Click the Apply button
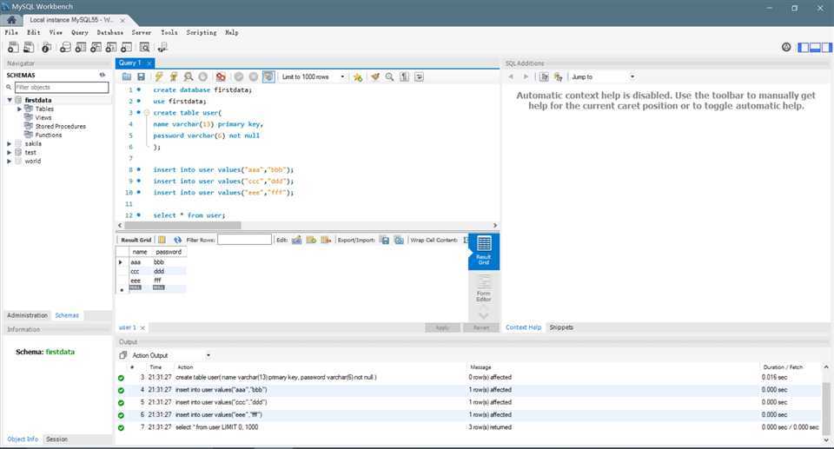The width and height of the screenshot is (834, 449). pyautogui.click(x=442, y=327)
